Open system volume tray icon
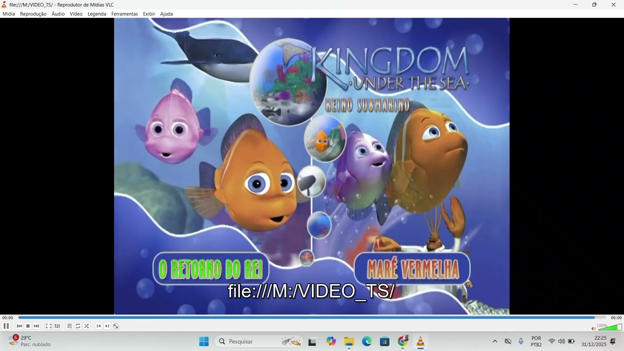 pyautogui.click(x=561, y=341)
